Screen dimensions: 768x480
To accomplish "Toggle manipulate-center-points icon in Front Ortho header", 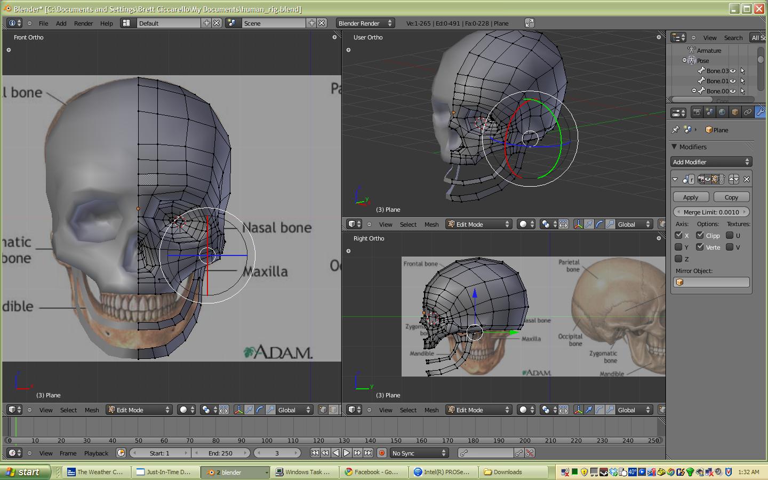I will click(223, 410).
